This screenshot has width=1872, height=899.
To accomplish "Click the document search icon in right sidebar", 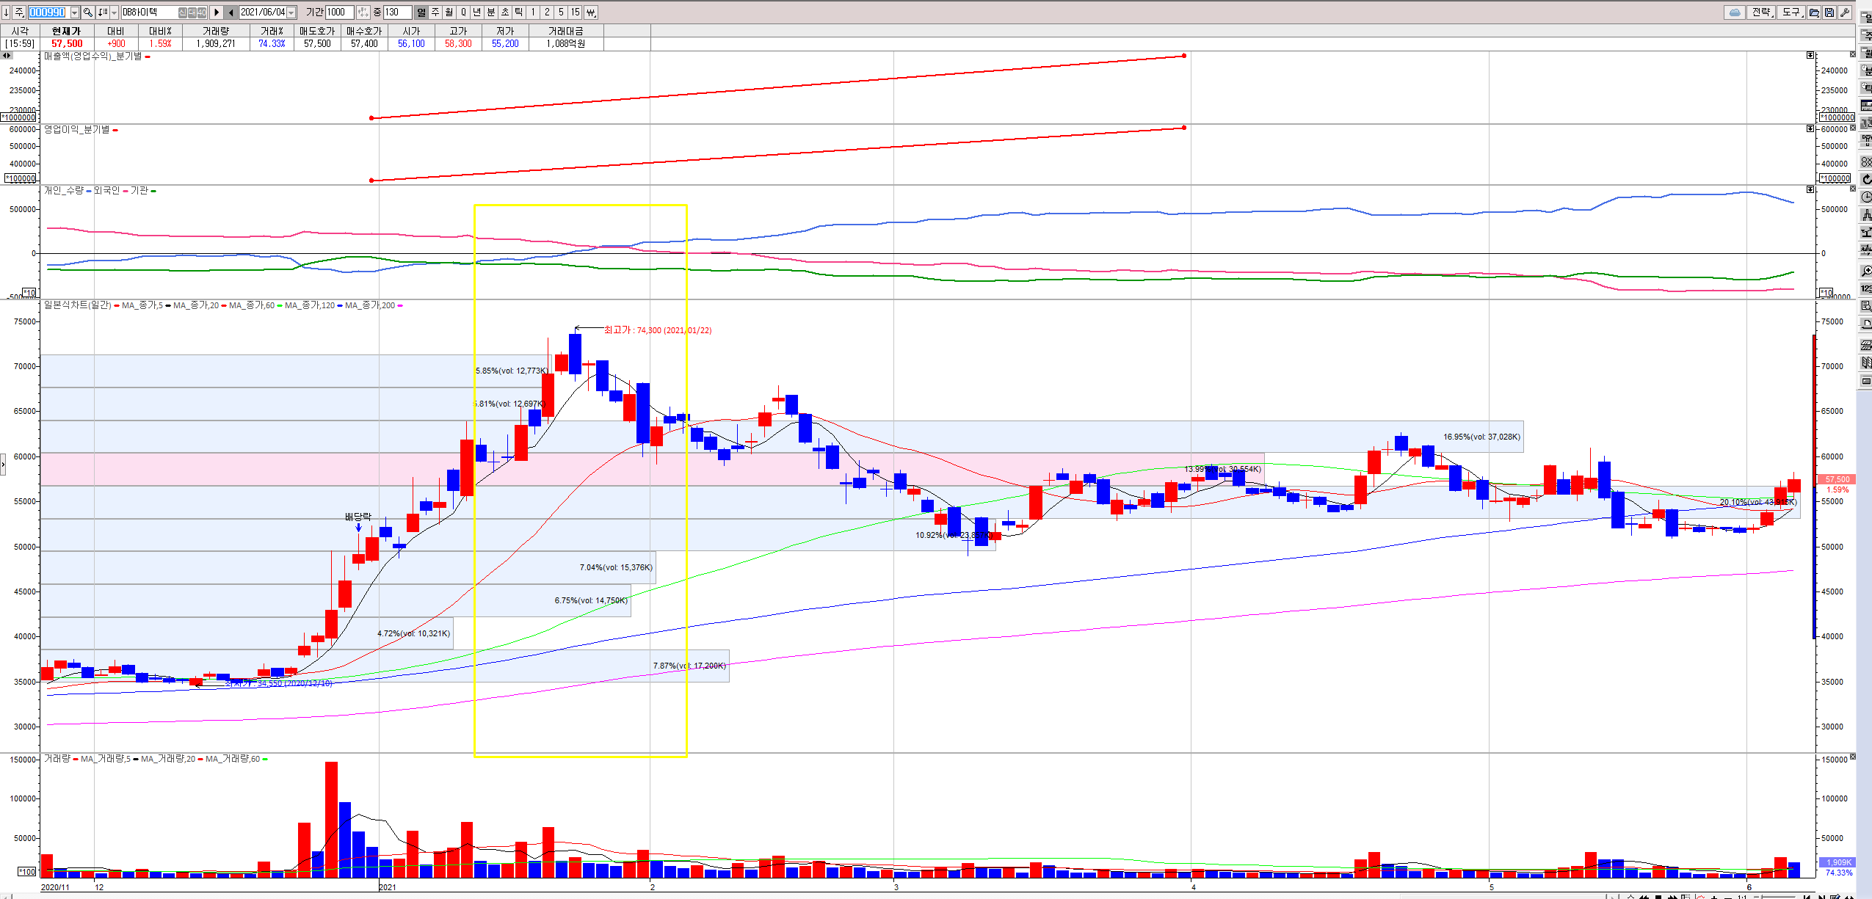I will 1865,307.
